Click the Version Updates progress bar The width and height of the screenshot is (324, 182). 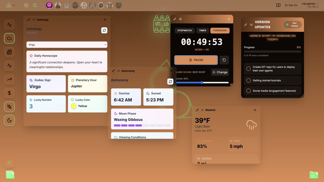coord(272,51)
